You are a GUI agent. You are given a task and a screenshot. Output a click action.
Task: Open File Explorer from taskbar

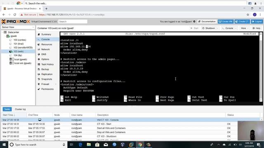click(89, 145)
